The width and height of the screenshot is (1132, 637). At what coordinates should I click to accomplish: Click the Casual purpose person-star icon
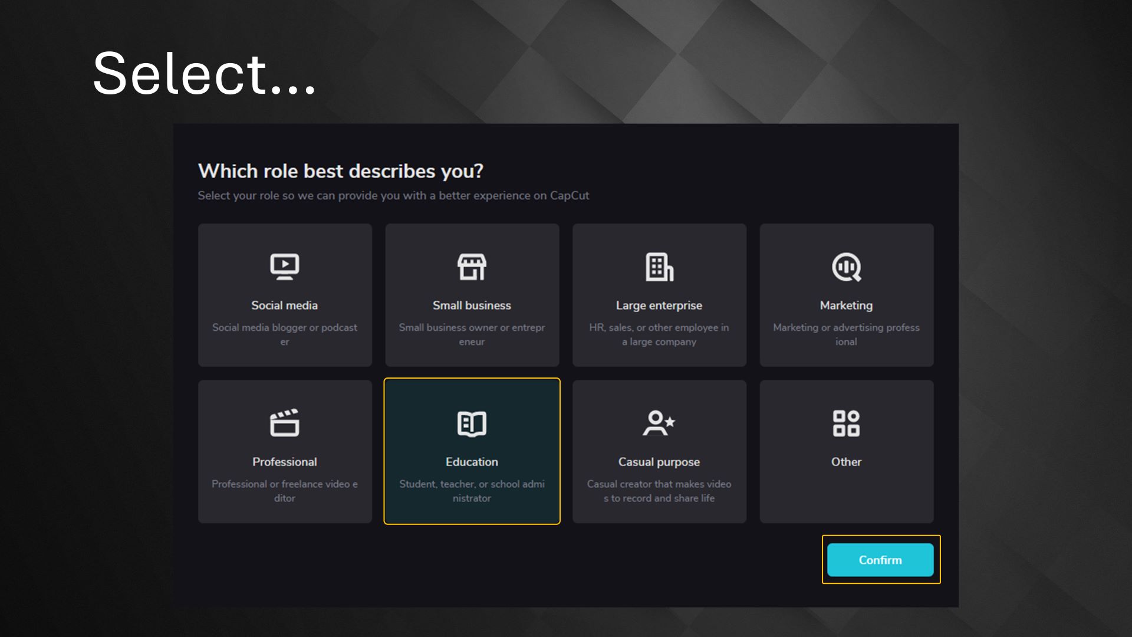coord(659,423)
